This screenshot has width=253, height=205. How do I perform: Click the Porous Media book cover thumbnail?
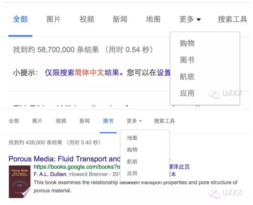coord(20,182)
